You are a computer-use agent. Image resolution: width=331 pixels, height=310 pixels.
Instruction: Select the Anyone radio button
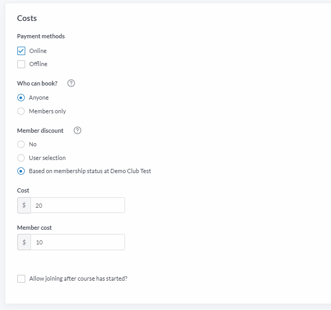pyautogui.click(x=21, y=98)
